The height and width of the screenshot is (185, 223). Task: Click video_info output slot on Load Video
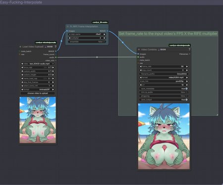56,61
